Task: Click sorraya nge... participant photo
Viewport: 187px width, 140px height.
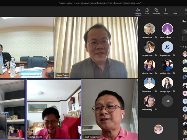Action: 167,83
